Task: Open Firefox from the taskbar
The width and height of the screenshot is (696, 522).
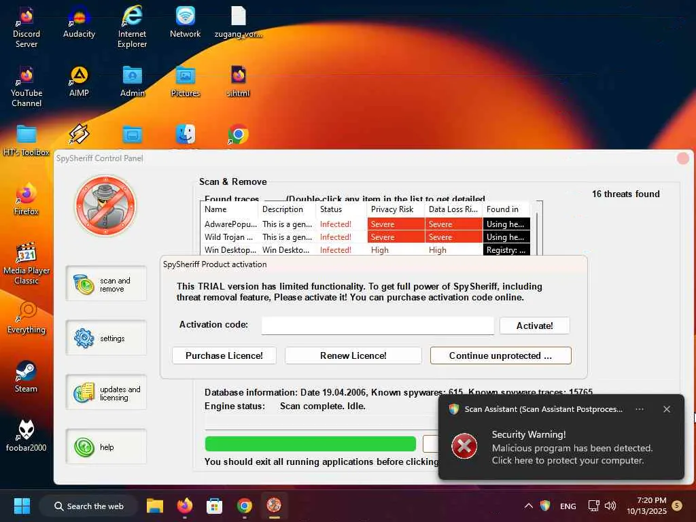Action: [x=185, y=506]
